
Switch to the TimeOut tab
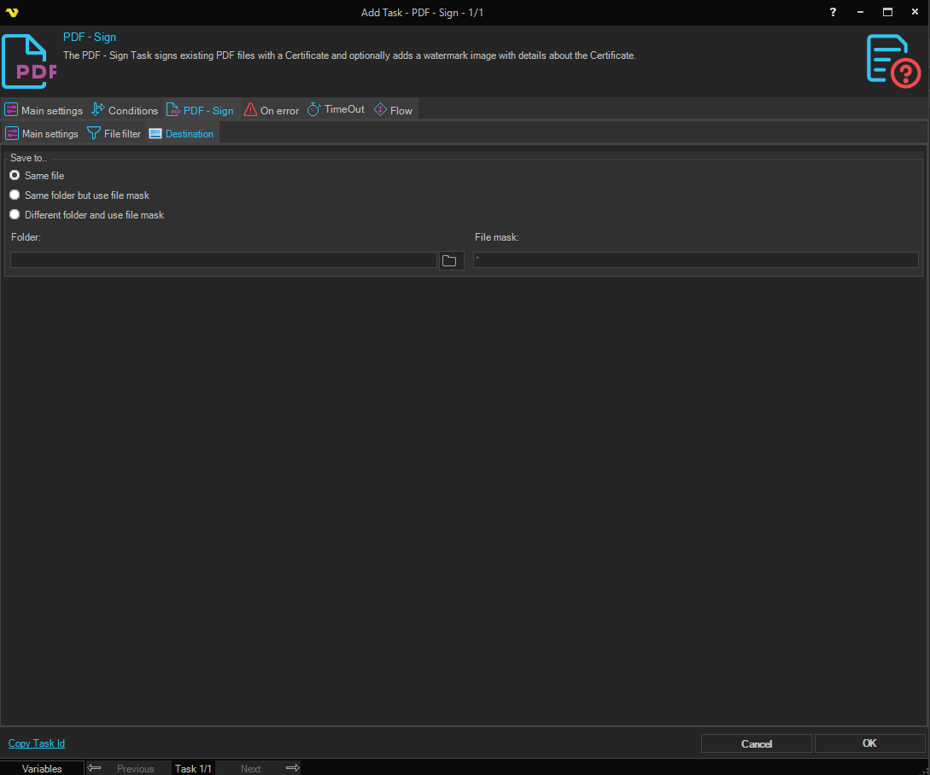(x=336, y=110)
